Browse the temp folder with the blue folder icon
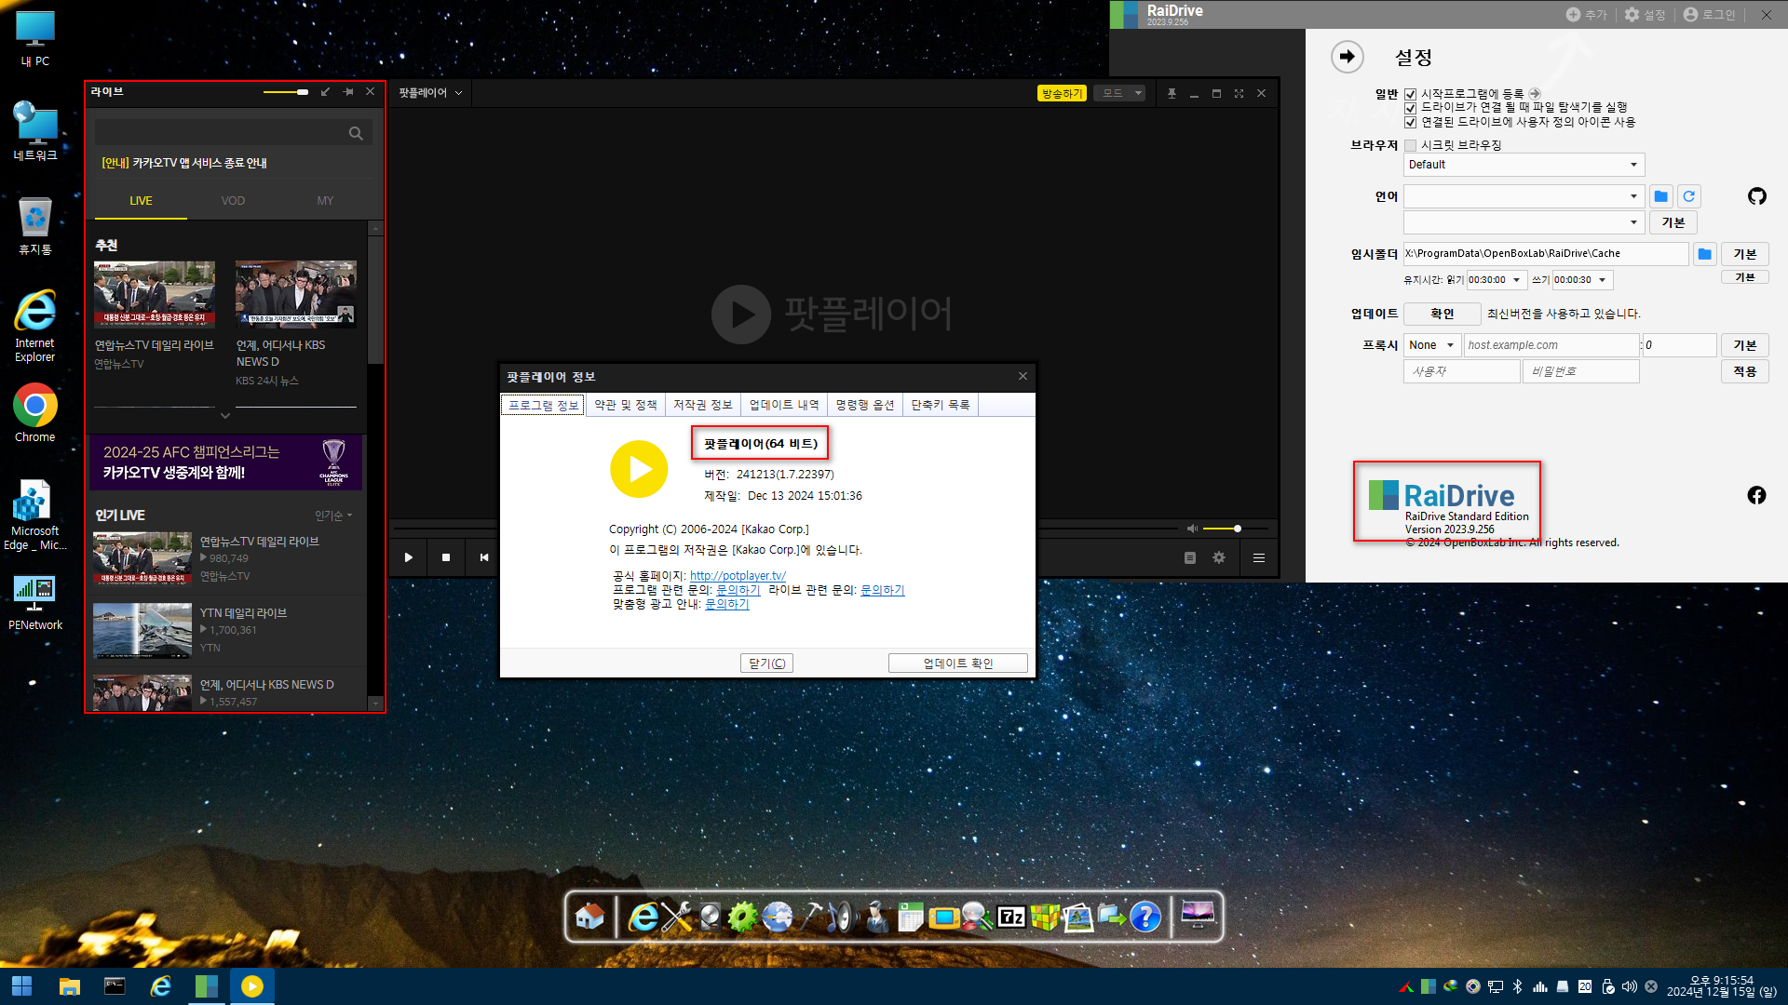Viewport: 1788px width, 1005px height. tap(1704, 253)
